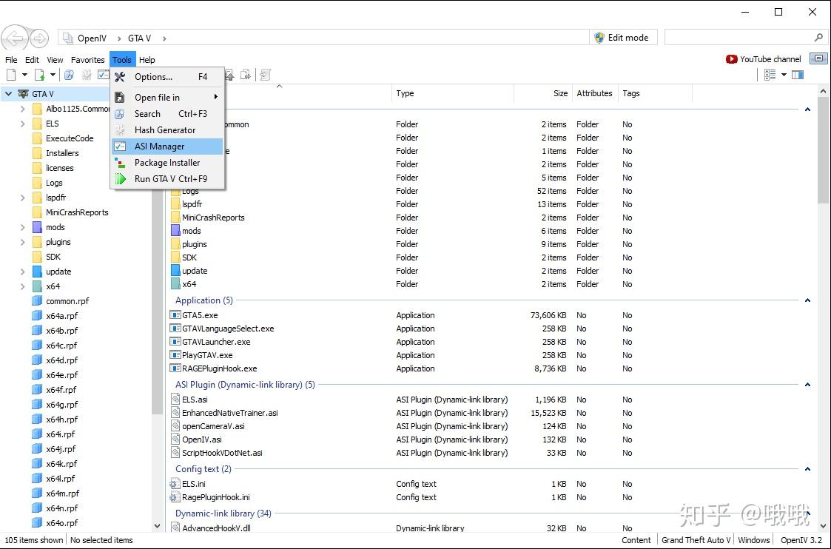Viewport: 831px width, 549px height.
Task: Select the x64e.rpf tree item
Action: point(62,375)
